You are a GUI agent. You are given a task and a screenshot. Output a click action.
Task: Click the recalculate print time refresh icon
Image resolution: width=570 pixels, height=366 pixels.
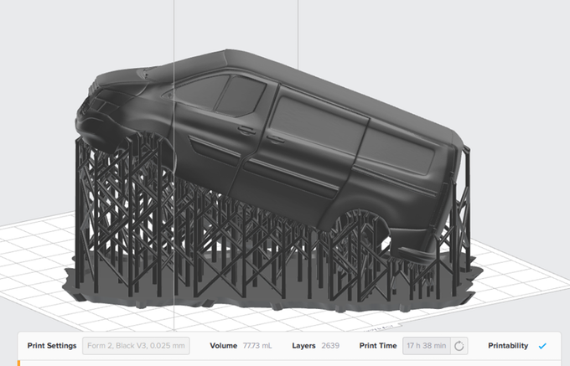459,346
